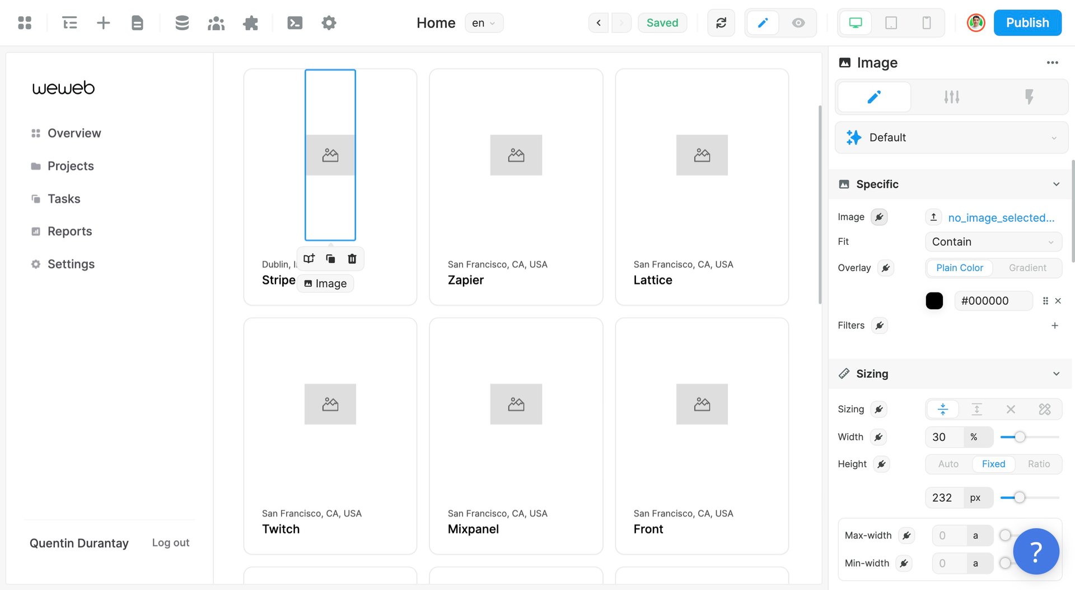The height and width of the screenshot is (590, 1075).
Task: Open the en language dropdown
Action: (x=484, y=23)
